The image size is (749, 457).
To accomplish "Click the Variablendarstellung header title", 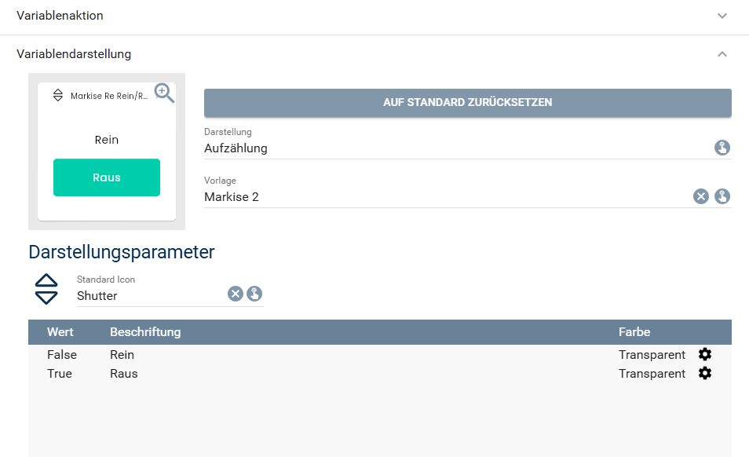I will [x=74, y=54].
